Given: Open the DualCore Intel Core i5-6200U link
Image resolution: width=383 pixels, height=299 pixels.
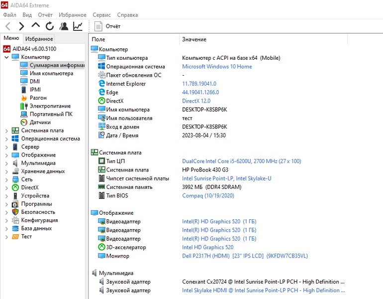Looking at the screenshot, I should (x=241, y=161).
